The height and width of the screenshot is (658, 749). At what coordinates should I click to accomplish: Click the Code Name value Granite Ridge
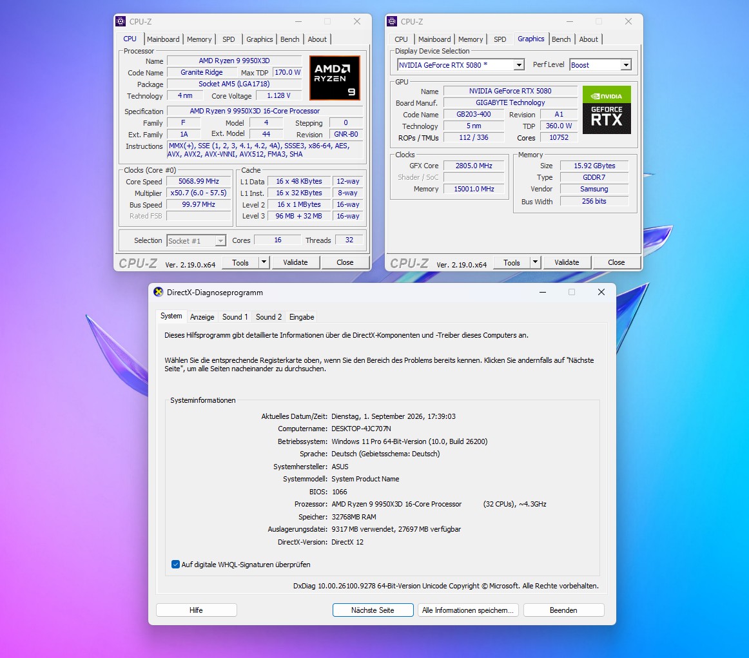202,73
